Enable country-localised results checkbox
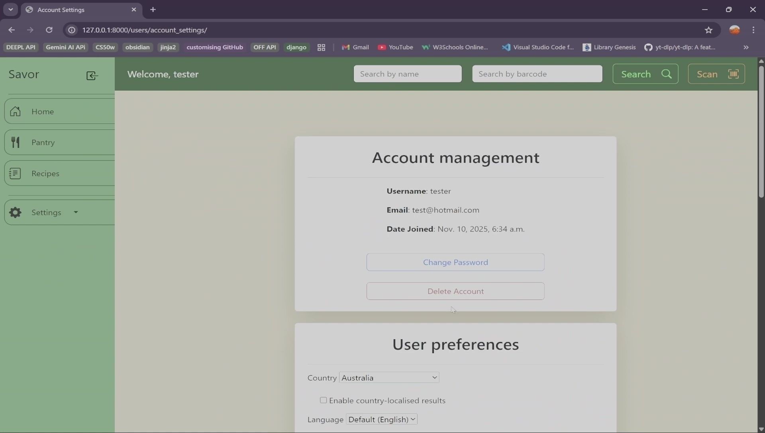This screenshot has width=765, height=433. pyautogui.click(x=323, y=400)
